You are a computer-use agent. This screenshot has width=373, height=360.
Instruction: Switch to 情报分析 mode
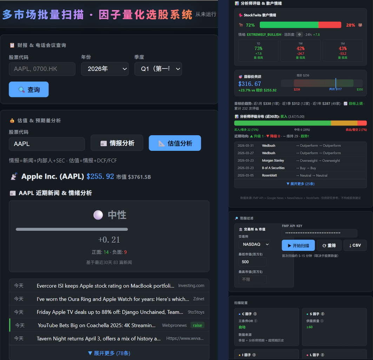click(117, 143)
